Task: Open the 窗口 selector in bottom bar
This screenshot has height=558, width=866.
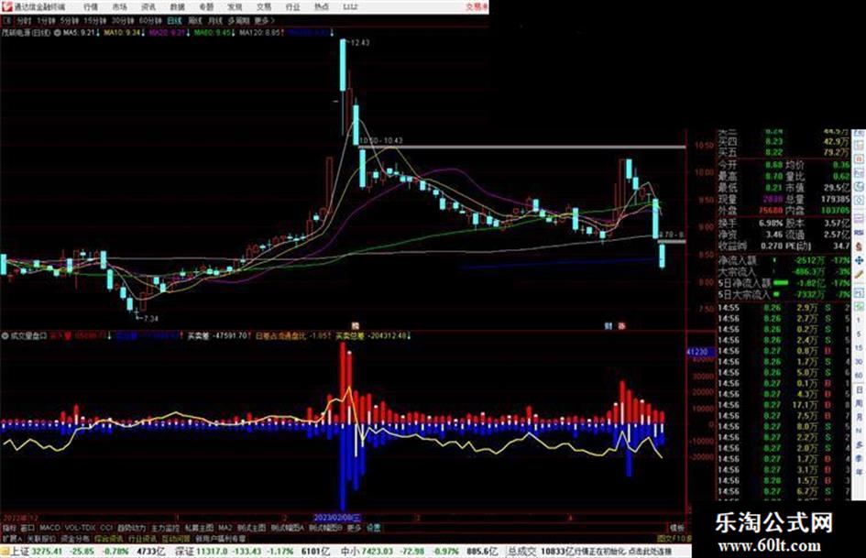Action: click(27, 528)
